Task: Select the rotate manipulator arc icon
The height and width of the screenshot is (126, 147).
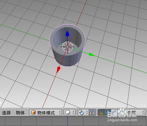Action: (x=114, y=112)
